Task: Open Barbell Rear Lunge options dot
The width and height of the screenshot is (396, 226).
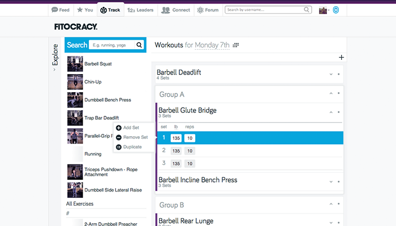Action: coord(339,223)
